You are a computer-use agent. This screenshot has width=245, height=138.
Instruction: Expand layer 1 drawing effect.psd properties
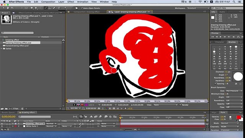[x=13, y=123]
